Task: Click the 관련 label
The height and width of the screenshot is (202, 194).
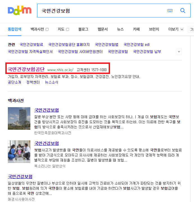Action: click(x=11, y=44)
